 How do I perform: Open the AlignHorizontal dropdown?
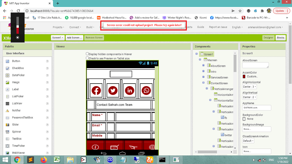(x=250, y=87)
